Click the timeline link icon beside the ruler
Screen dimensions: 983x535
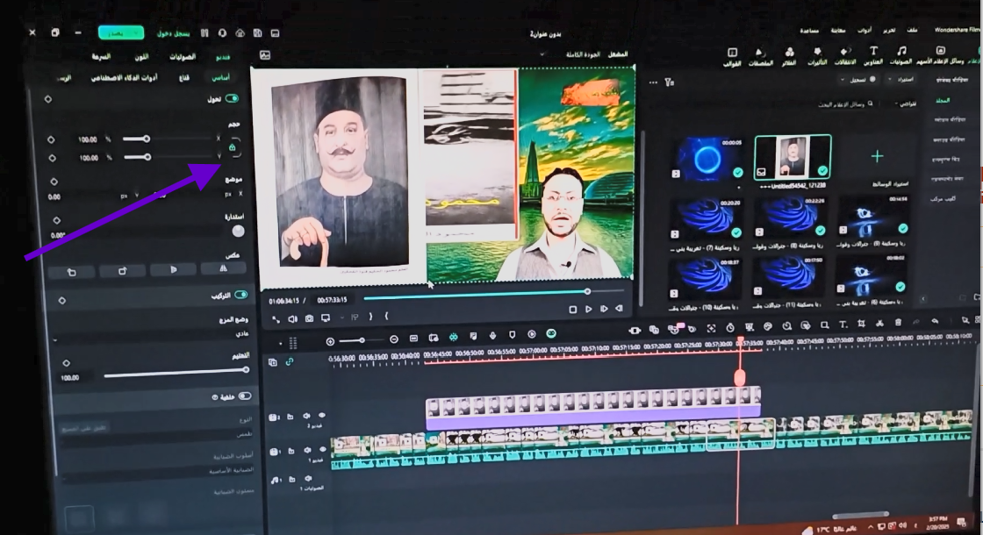290,361
